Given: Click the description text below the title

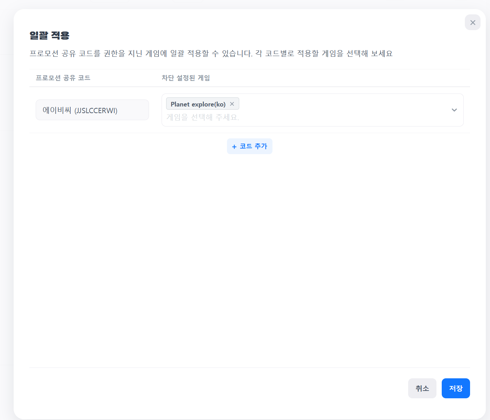Looking at the screenshot, I should [x=211, y=54].
